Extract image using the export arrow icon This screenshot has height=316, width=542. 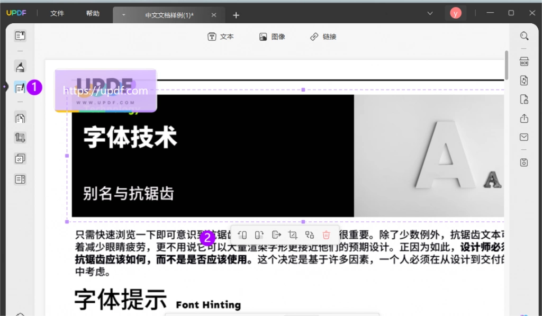coord(276,235)
